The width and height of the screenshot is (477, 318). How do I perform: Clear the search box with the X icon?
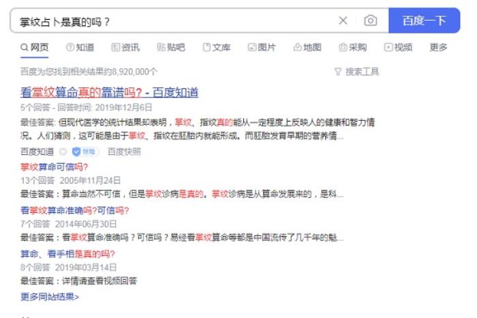(x=343, y=20)
